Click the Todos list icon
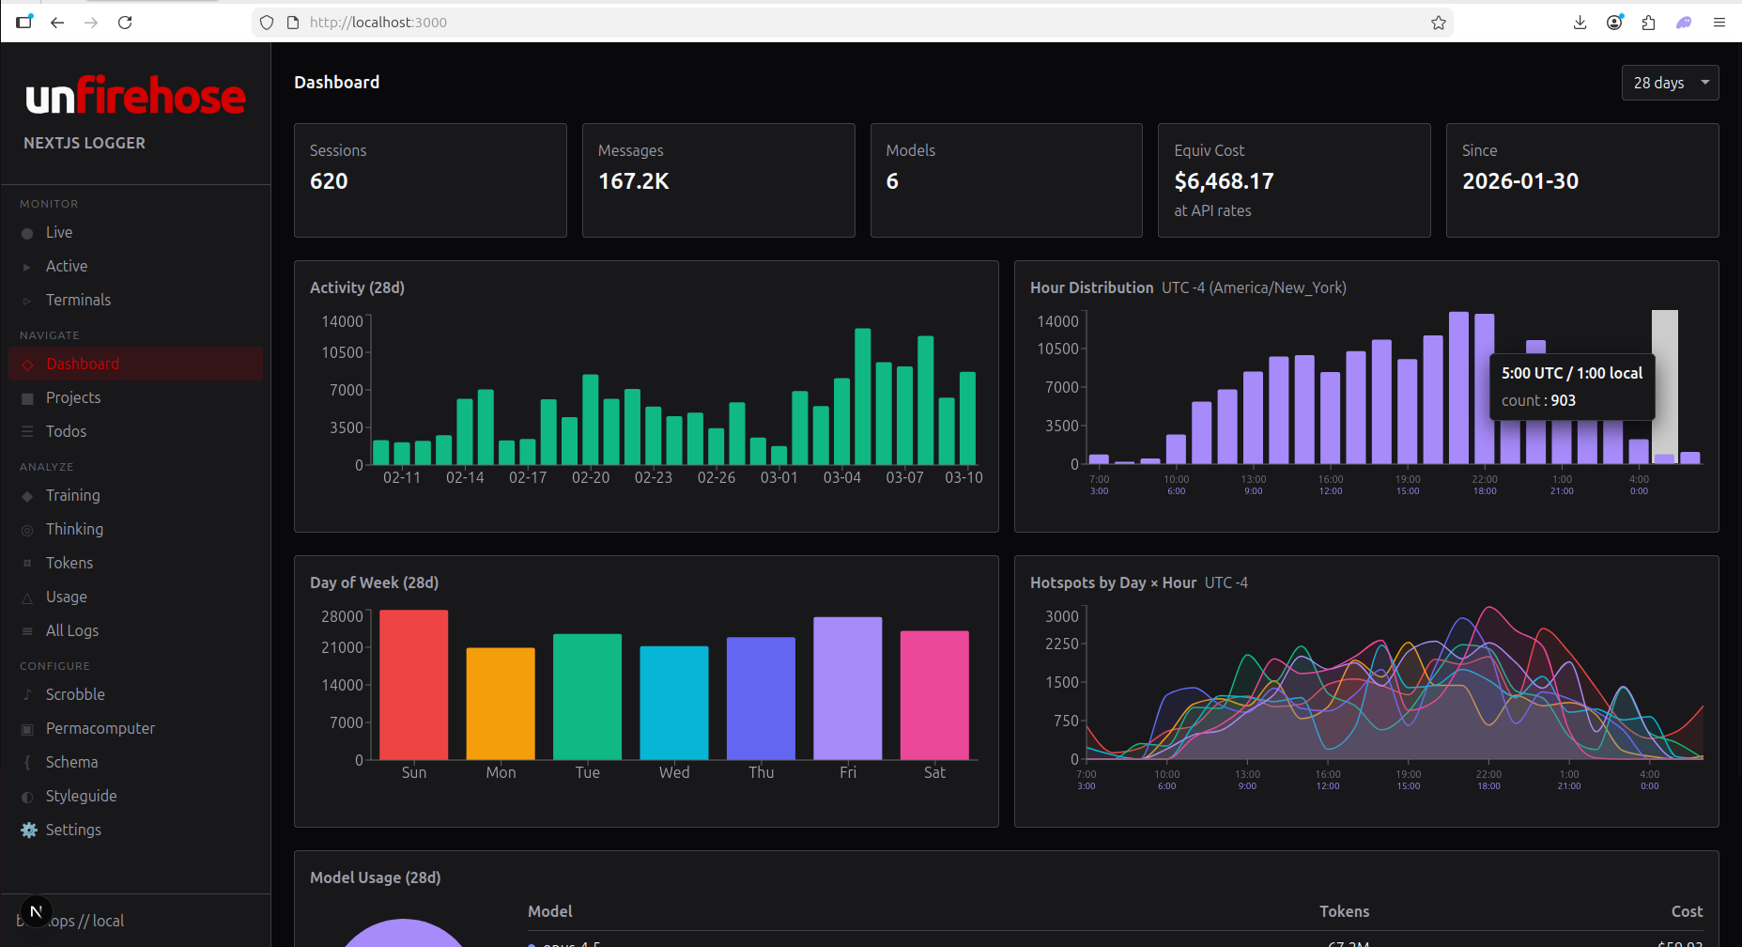 coord(27,431)
